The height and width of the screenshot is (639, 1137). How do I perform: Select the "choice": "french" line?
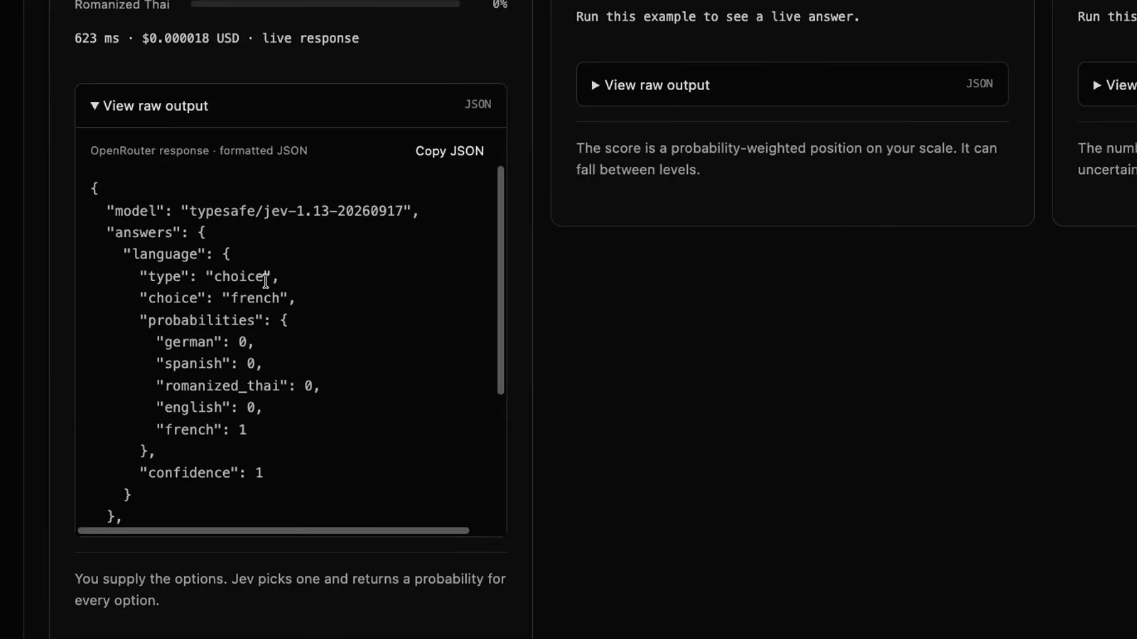click(217, 298)
